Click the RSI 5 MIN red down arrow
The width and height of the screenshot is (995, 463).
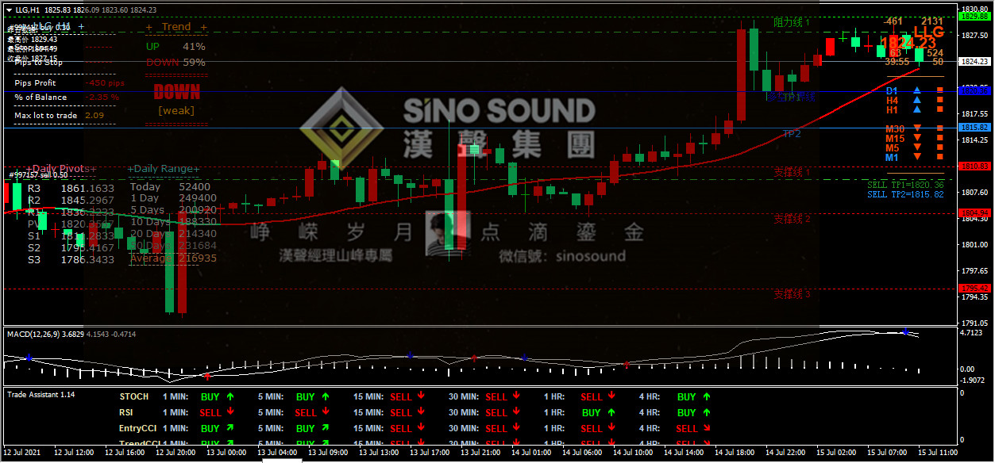326,412
